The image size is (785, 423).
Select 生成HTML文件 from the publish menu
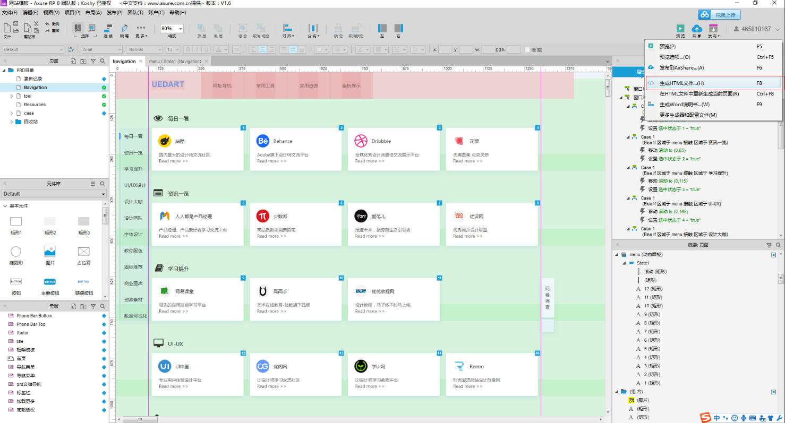(681, 83)
